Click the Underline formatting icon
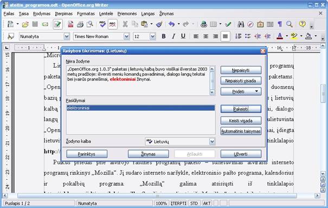Viewport: 328px width, 208px height. 183,36
